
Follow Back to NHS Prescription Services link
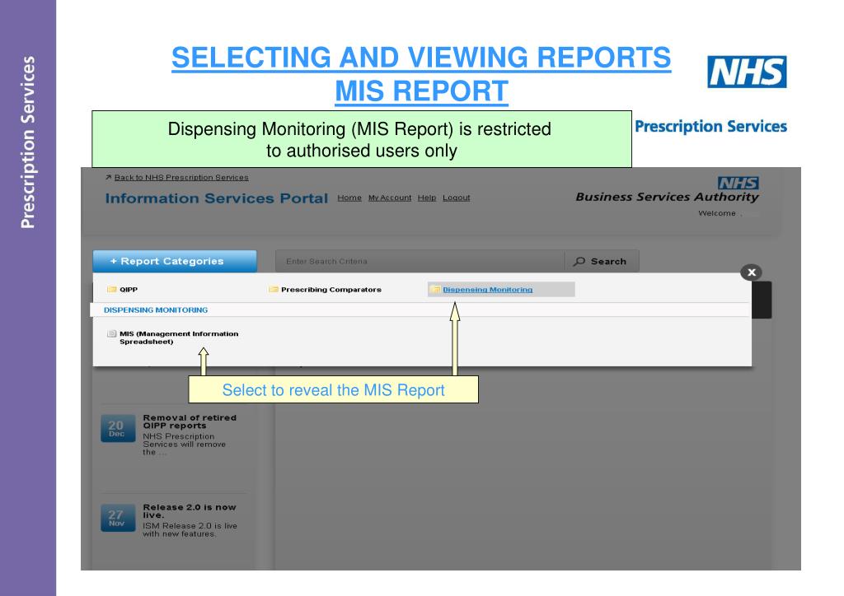(x=181, y=177)
